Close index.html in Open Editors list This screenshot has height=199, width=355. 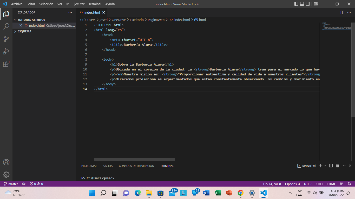click(21, 25)
